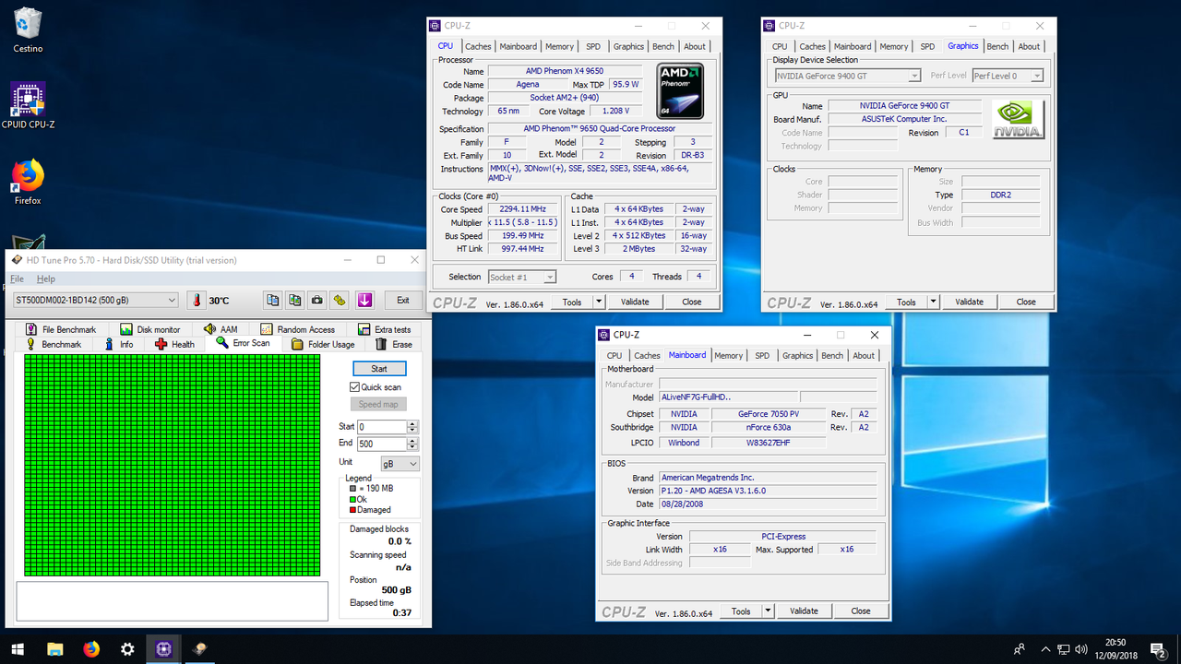Open HD Tune Help menu
This screenshot has width=1181, height=664.
(46, 279)
